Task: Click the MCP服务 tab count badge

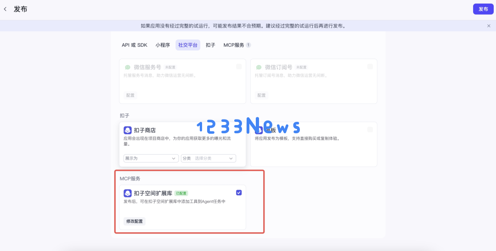Action: (x=248, y=45)
